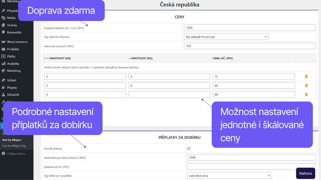
Task: Open WooCommerce from the sidebar icon
Action: pos(3,42)
